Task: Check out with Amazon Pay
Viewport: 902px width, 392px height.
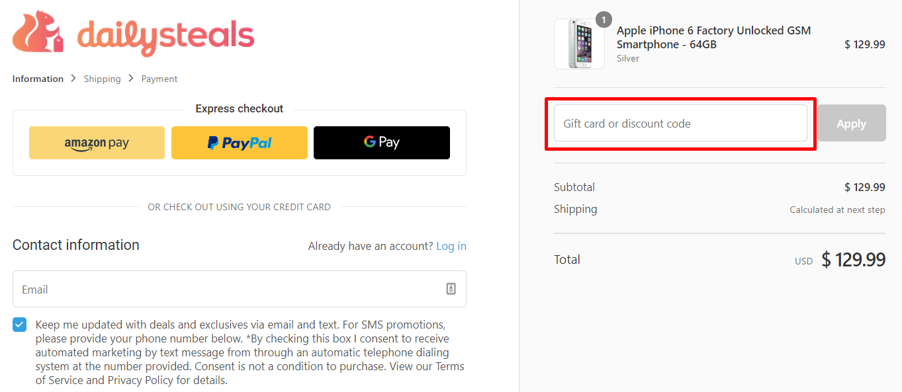Action: point(97,142)
